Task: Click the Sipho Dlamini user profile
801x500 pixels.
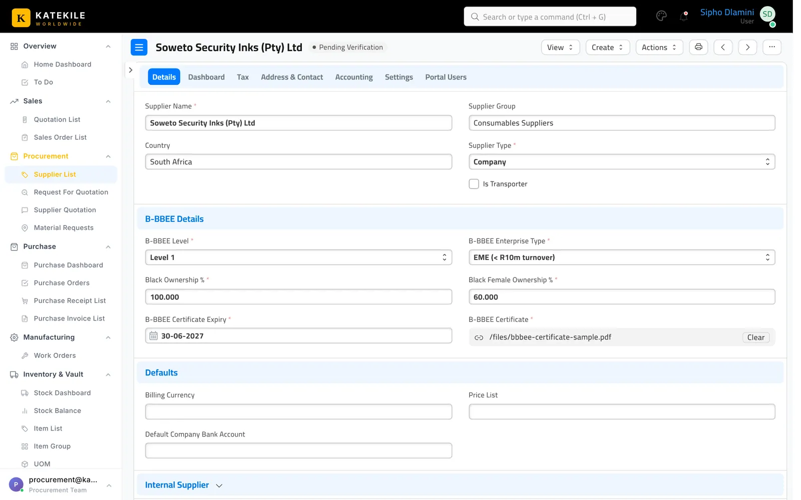Action: (737, 16)
